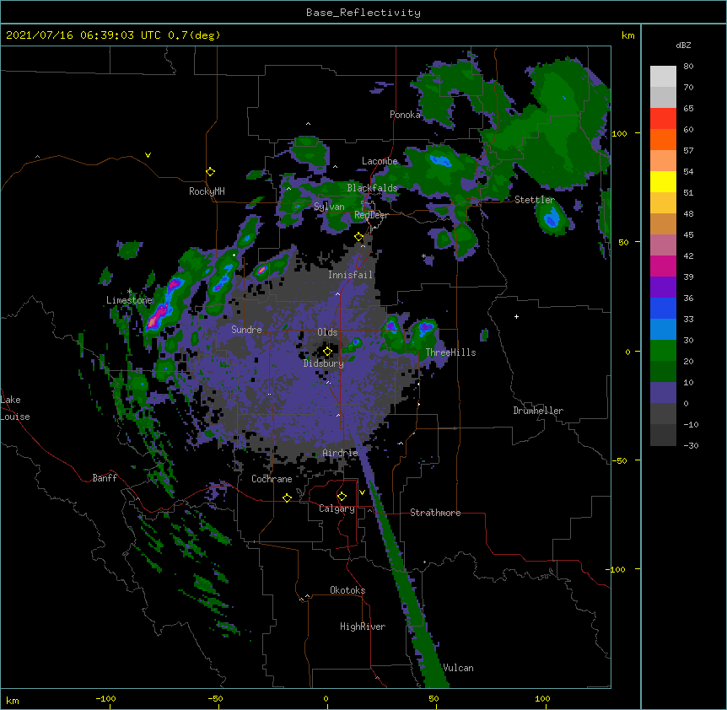The image size is (727, 710).
Task: Click the 100 tick label on bottom axis
Action: tap(542, 698)
